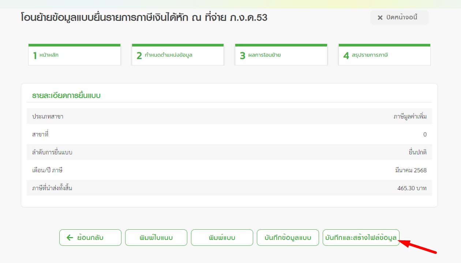The width and height of the screenshot is (461, 263).
Task: Click the ยื่นปกติ filing order value
Action: coord(417,152)
